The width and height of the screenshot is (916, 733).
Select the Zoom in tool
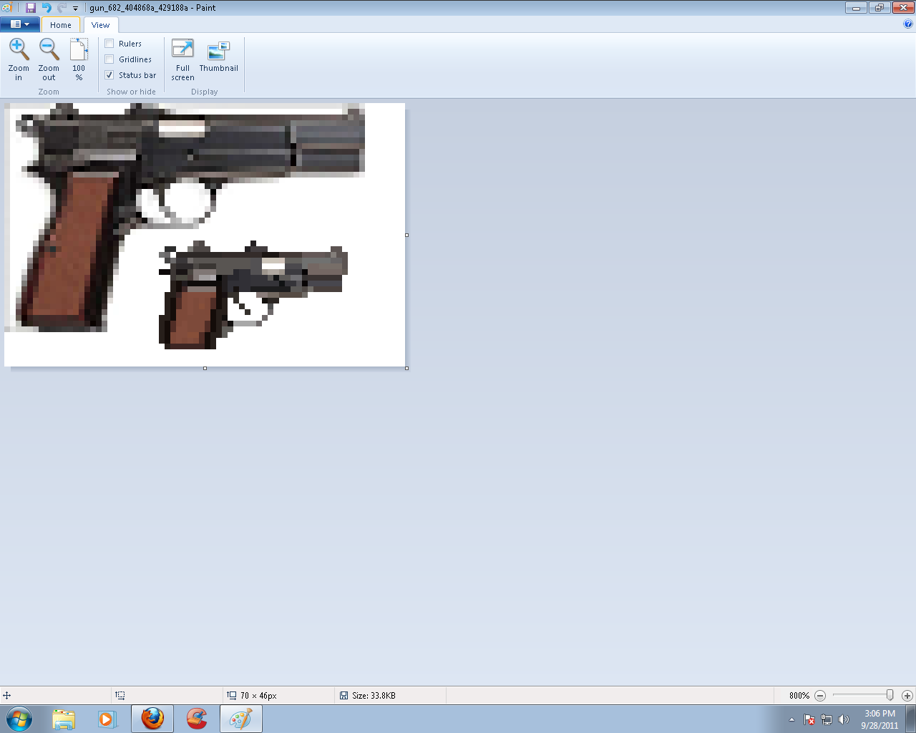click(x=19, y=57)
